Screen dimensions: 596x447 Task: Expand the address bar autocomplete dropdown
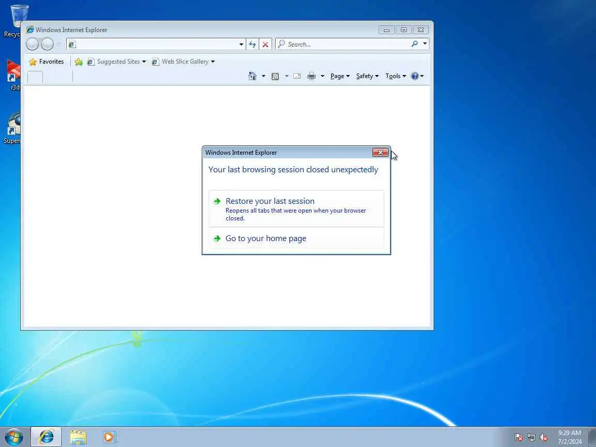[241, 44]
